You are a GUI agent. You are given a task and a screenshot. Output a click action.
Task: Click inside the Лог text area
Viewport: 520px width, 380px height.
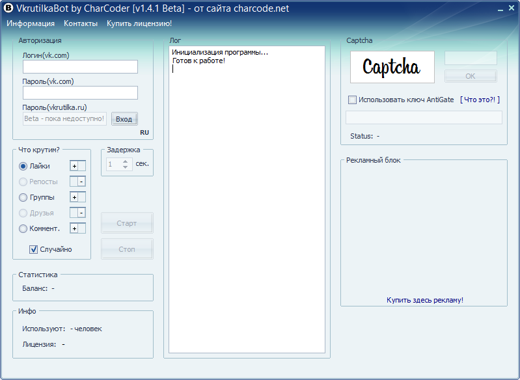(x=247, y=199)
